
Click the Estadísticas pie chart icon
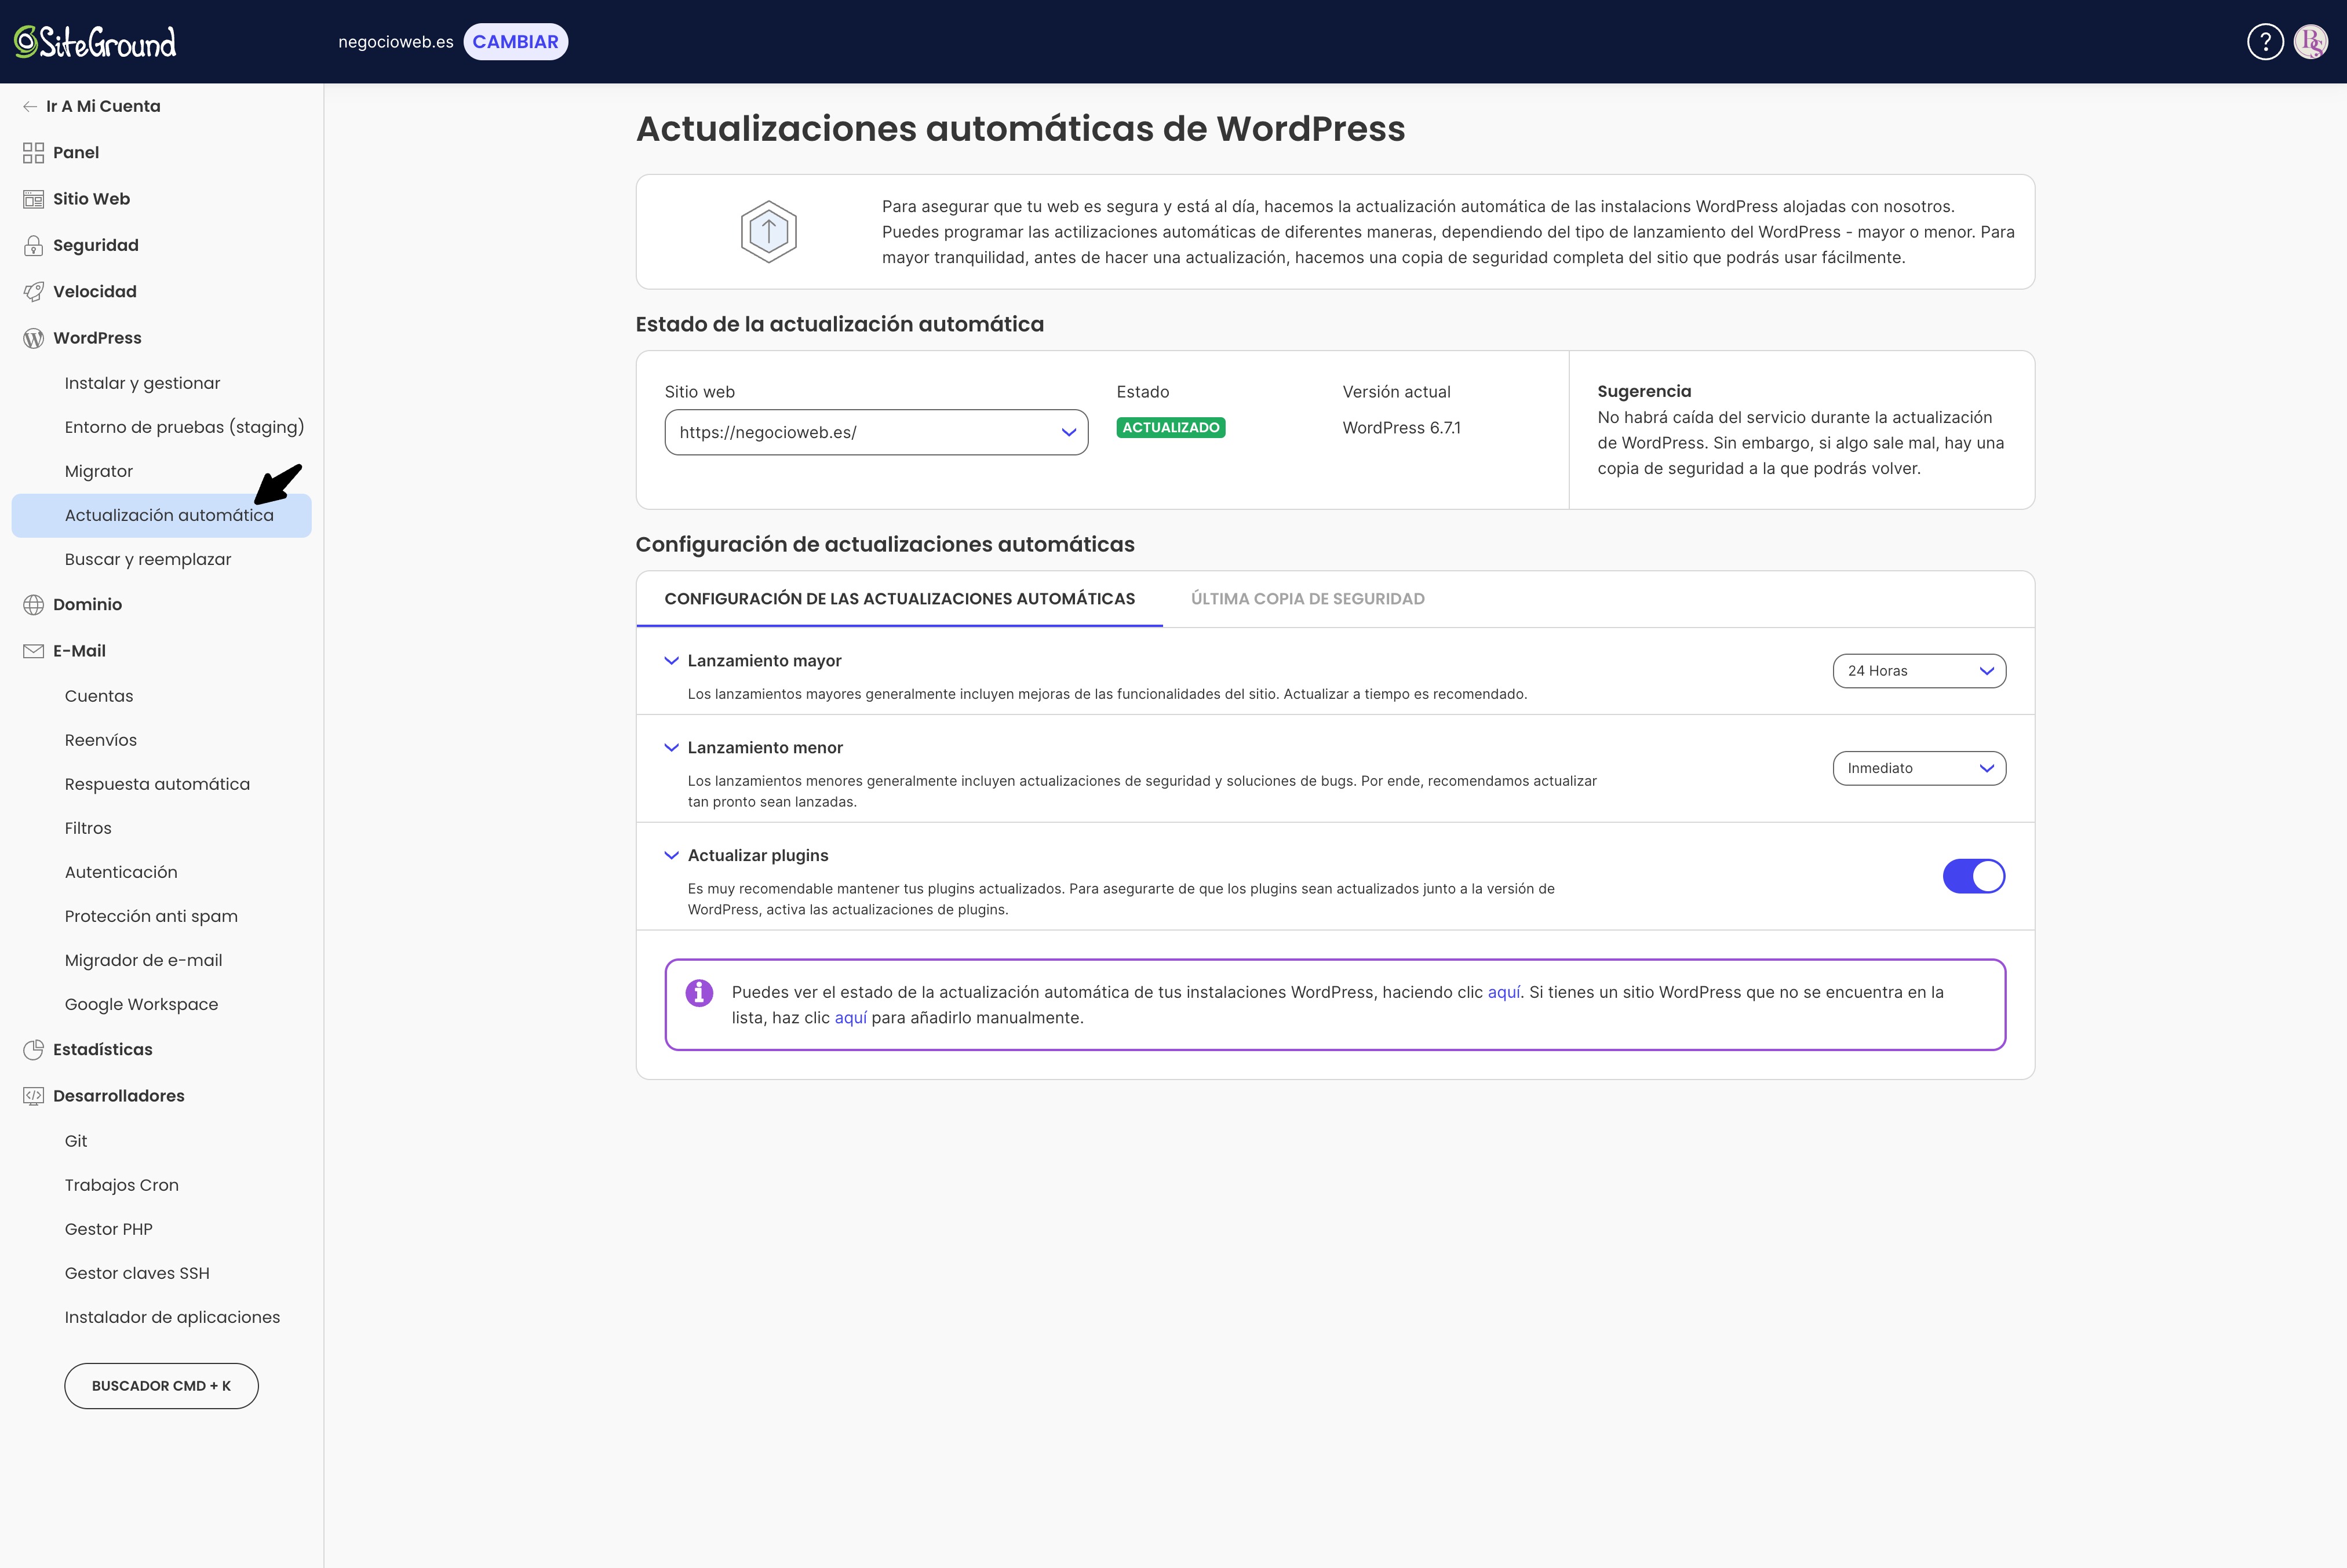(x=33, y=1049)
